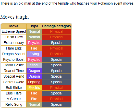Viewport: 135px width, 109px height.
Task: Click the Dragon Ascent move name
Action: pyautogui.click(x=14, y=54)
